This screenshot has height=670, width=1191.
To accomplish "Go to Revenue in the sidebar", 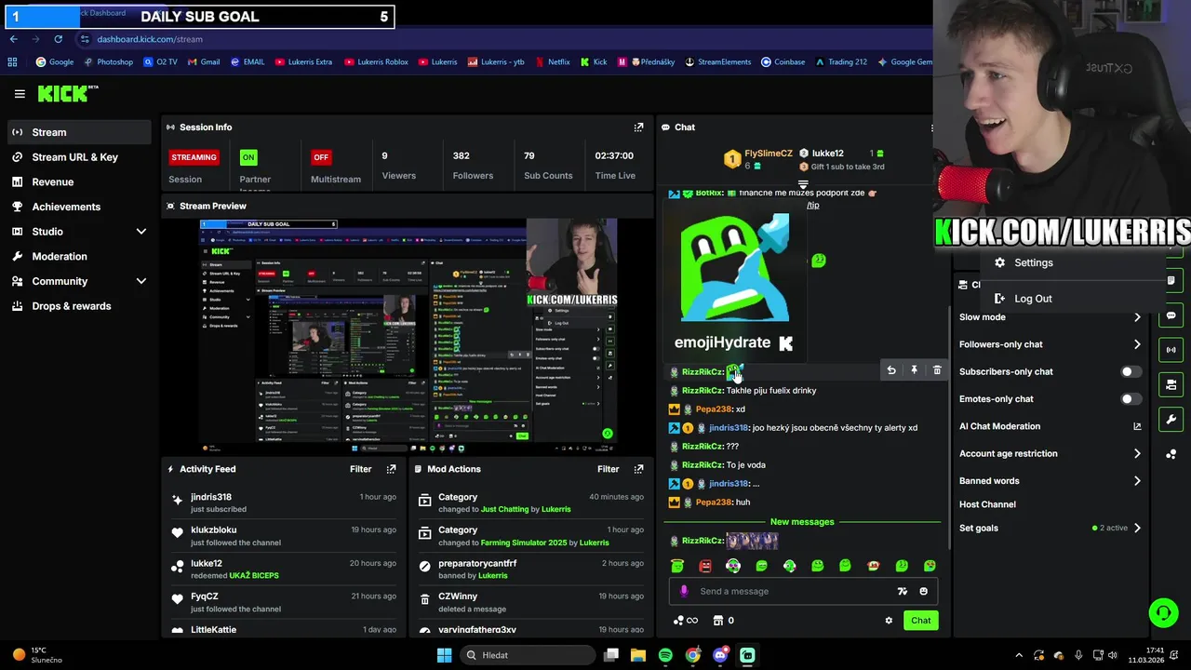I will 80,182.
